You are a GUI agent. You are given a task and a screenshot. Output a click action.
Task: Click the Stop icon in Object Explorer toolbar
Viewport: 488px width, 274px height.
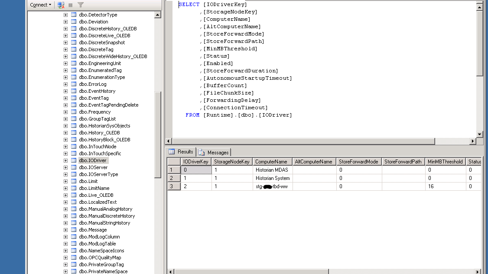(71, 5)
